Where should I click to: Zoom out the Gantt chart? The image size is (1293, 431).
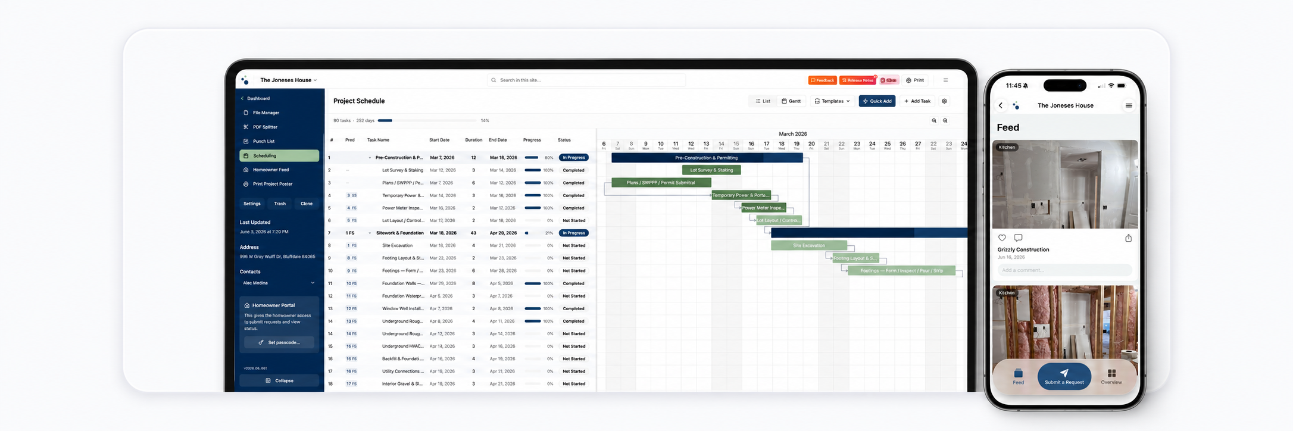pyautogui.click(x=934, y=121)
